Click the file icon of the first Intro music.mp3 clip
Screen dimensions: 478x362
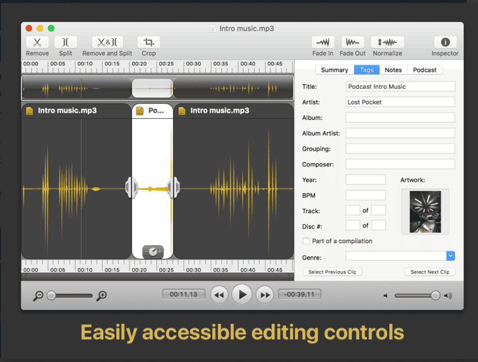pyautogui.click(x=29, y=111)
